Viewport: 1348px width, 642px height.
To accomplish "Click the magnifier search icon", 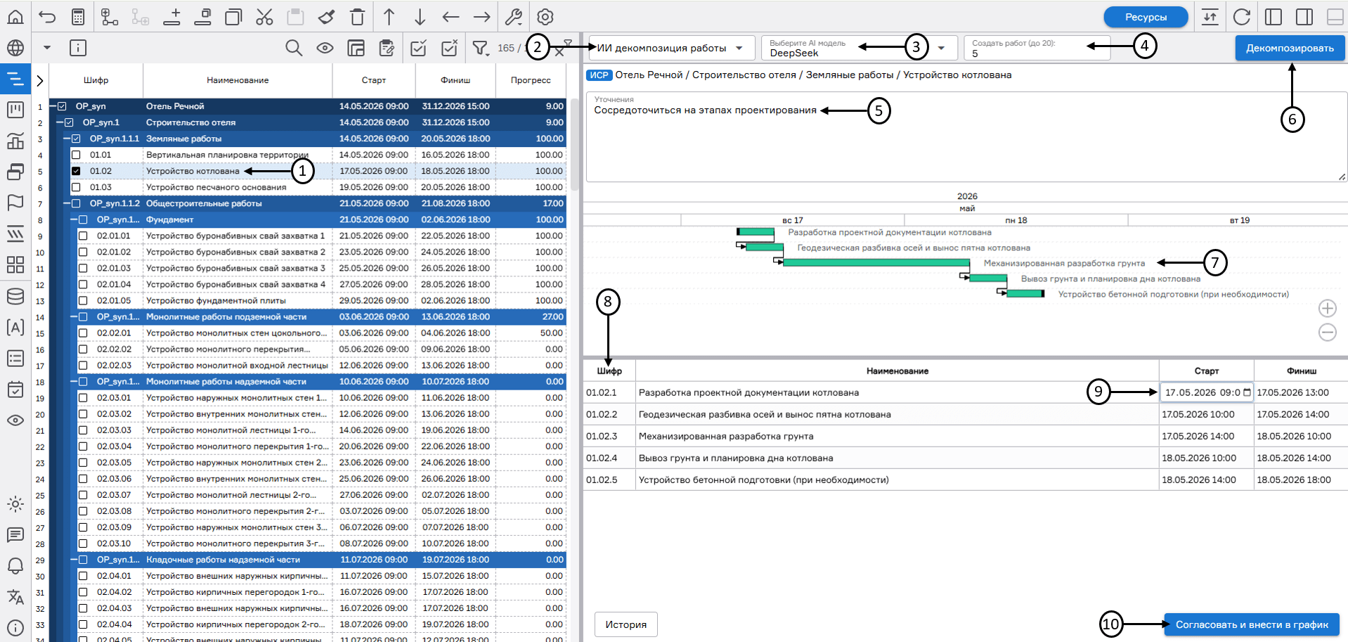I will [x=294, y=48].
